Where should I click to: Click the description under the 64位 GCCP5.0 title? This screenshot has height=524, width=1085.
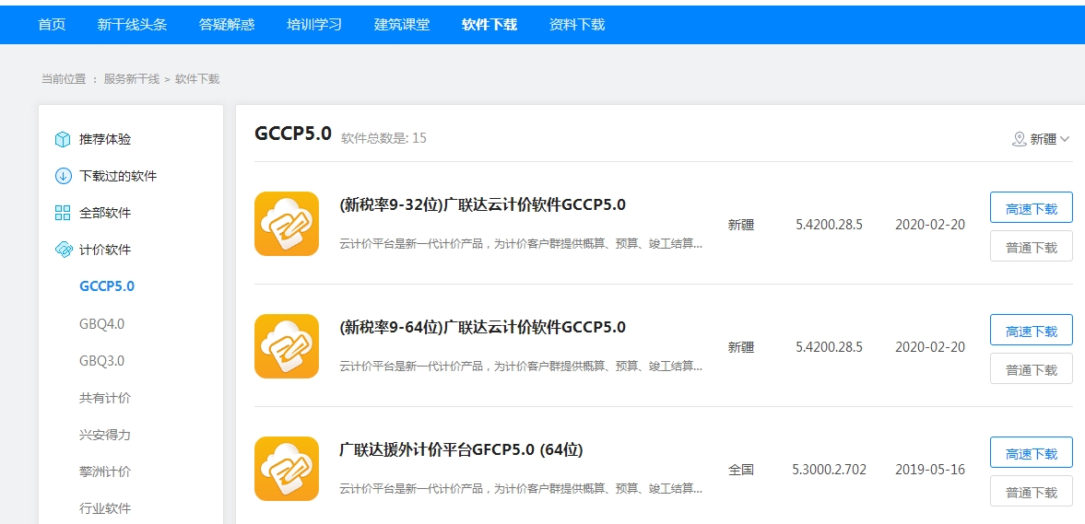(x=521, y=367)
